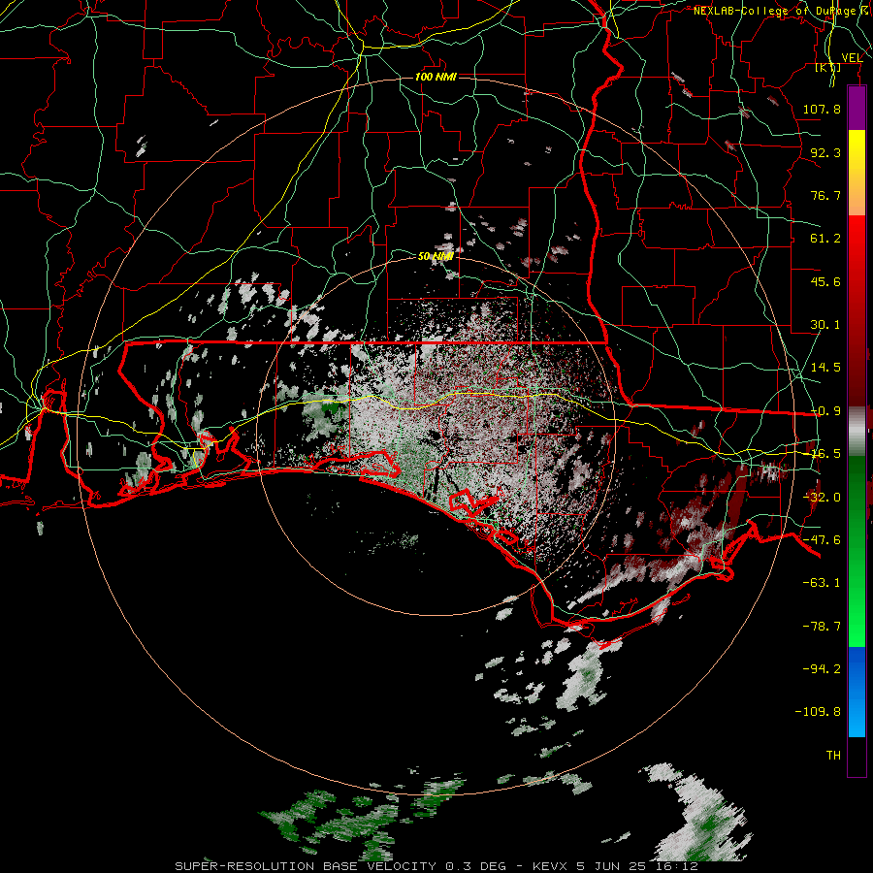873x873 pixels.
Task: Click the -109.8 velocity scale label
Action: (x=818, y=712)
